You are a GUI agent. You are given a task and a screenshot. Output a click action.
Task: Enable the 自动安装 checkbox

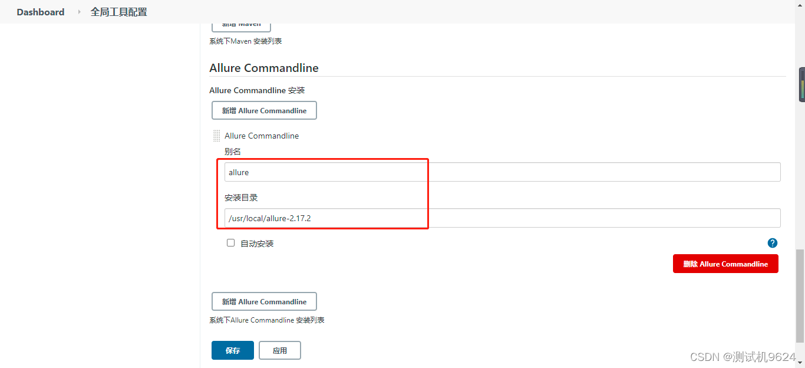click(230, 243)
